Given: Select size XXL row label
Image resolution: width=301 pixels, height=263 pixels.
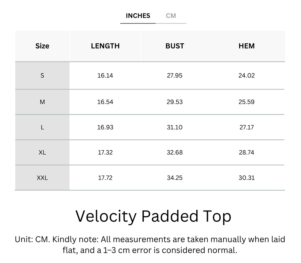Looking at the screenshot, I should click(42, 178).
